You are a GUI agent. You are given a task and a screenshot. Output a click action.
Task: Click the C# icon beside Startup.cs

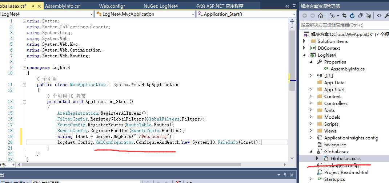click(x=320, y=179)
